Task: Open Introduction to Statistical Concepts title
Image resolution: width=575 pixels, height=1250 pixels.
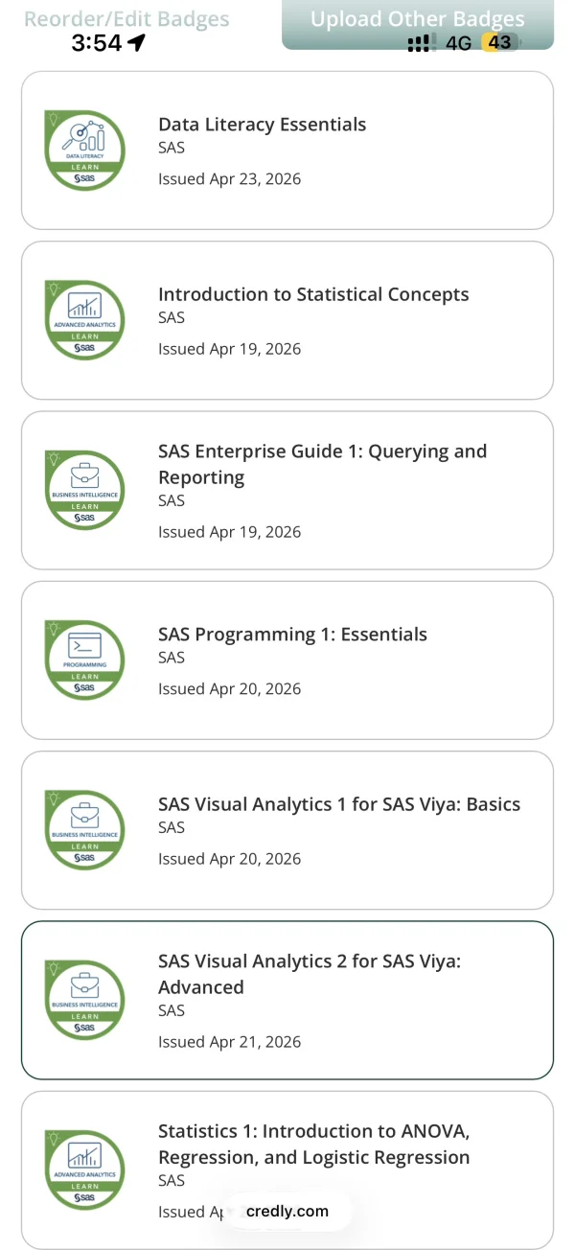Action: 313,294
